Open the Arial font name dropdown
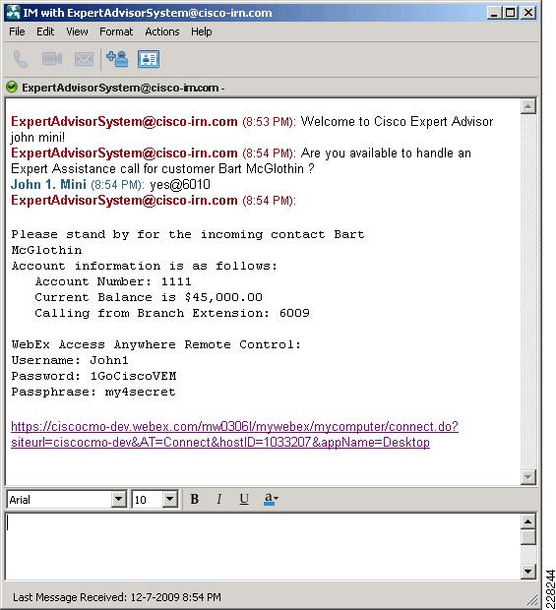This screenshot has height=610, width=556. pos(118,499)
